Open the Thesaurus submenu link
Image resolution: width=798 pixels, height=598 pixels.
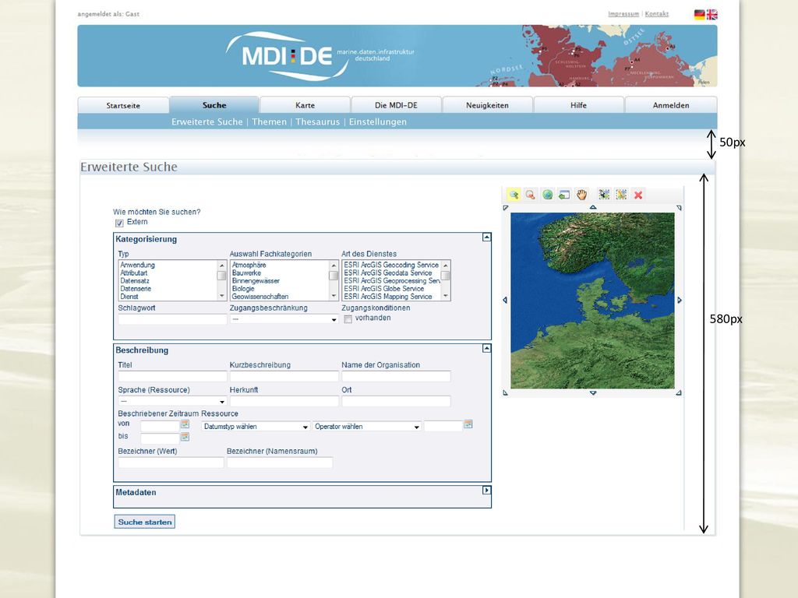point(318,121)
